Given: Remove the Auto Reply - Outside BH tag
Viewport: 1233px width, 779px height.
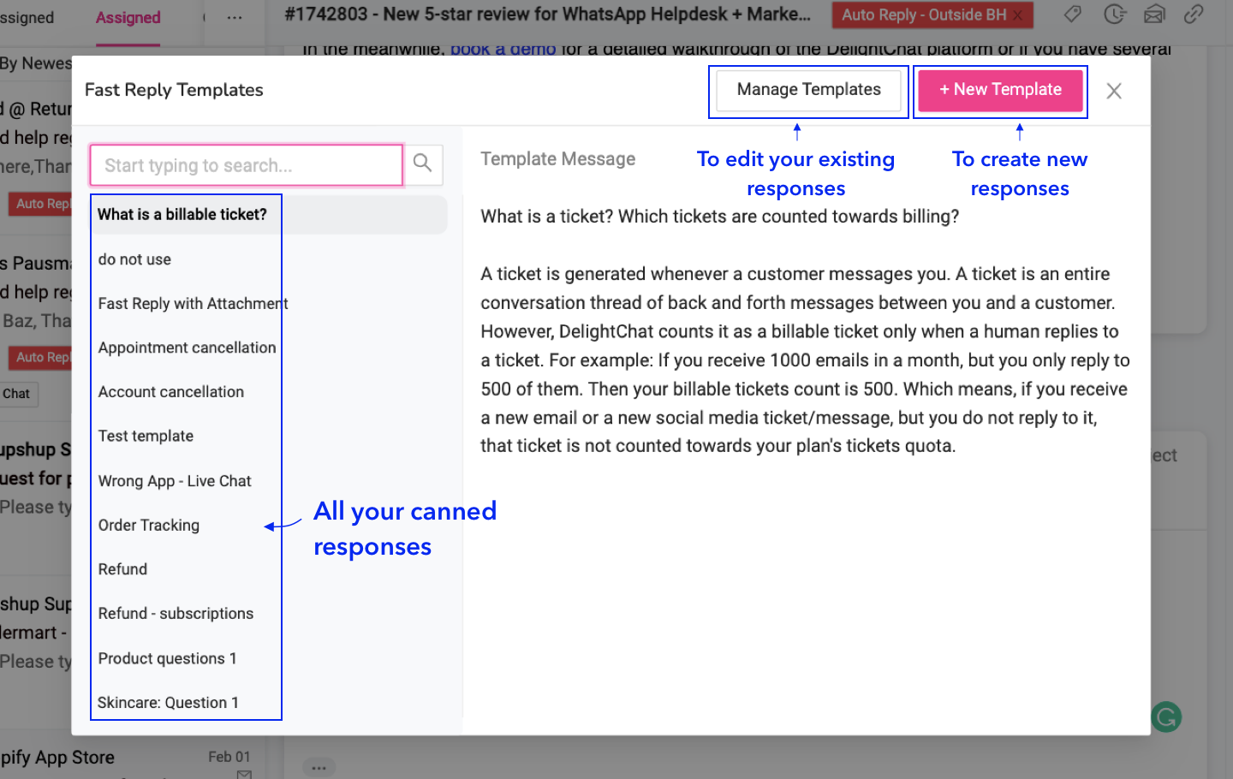Looking at the screenshot, I should [x=1017, y=15].
